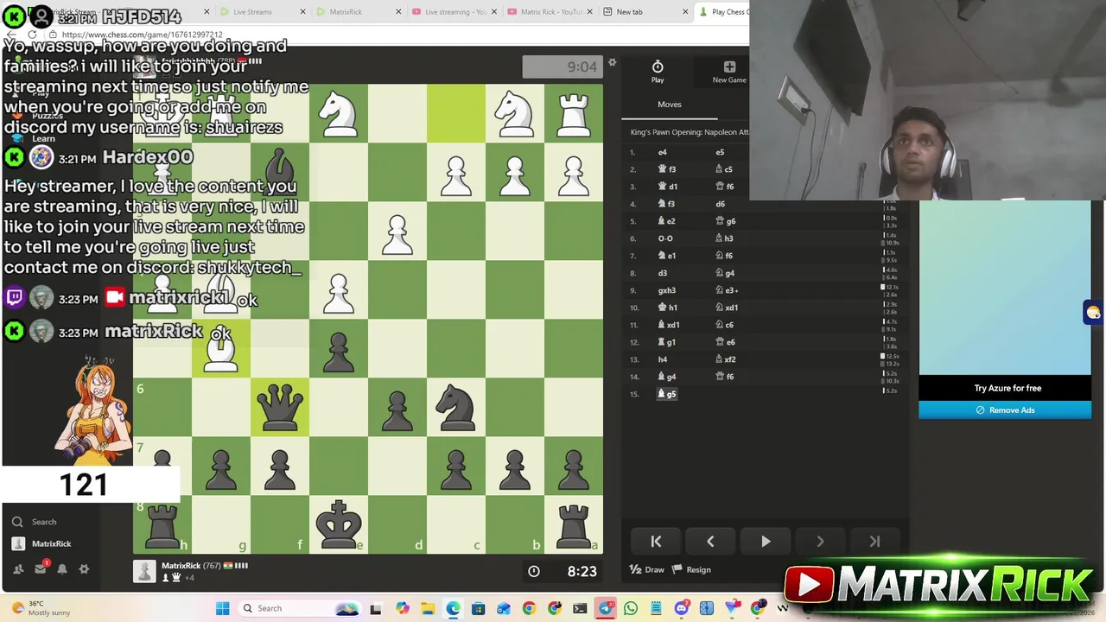The image size is (1106, 622).
Task: Open Copilot from the taskbar
Action: (x=402, y=608)
